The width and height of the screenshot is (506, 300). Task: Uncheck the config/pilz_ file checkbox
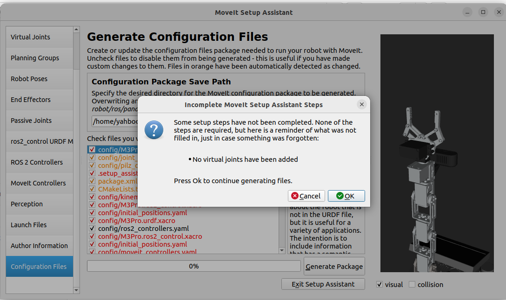[x=92, y=166]
